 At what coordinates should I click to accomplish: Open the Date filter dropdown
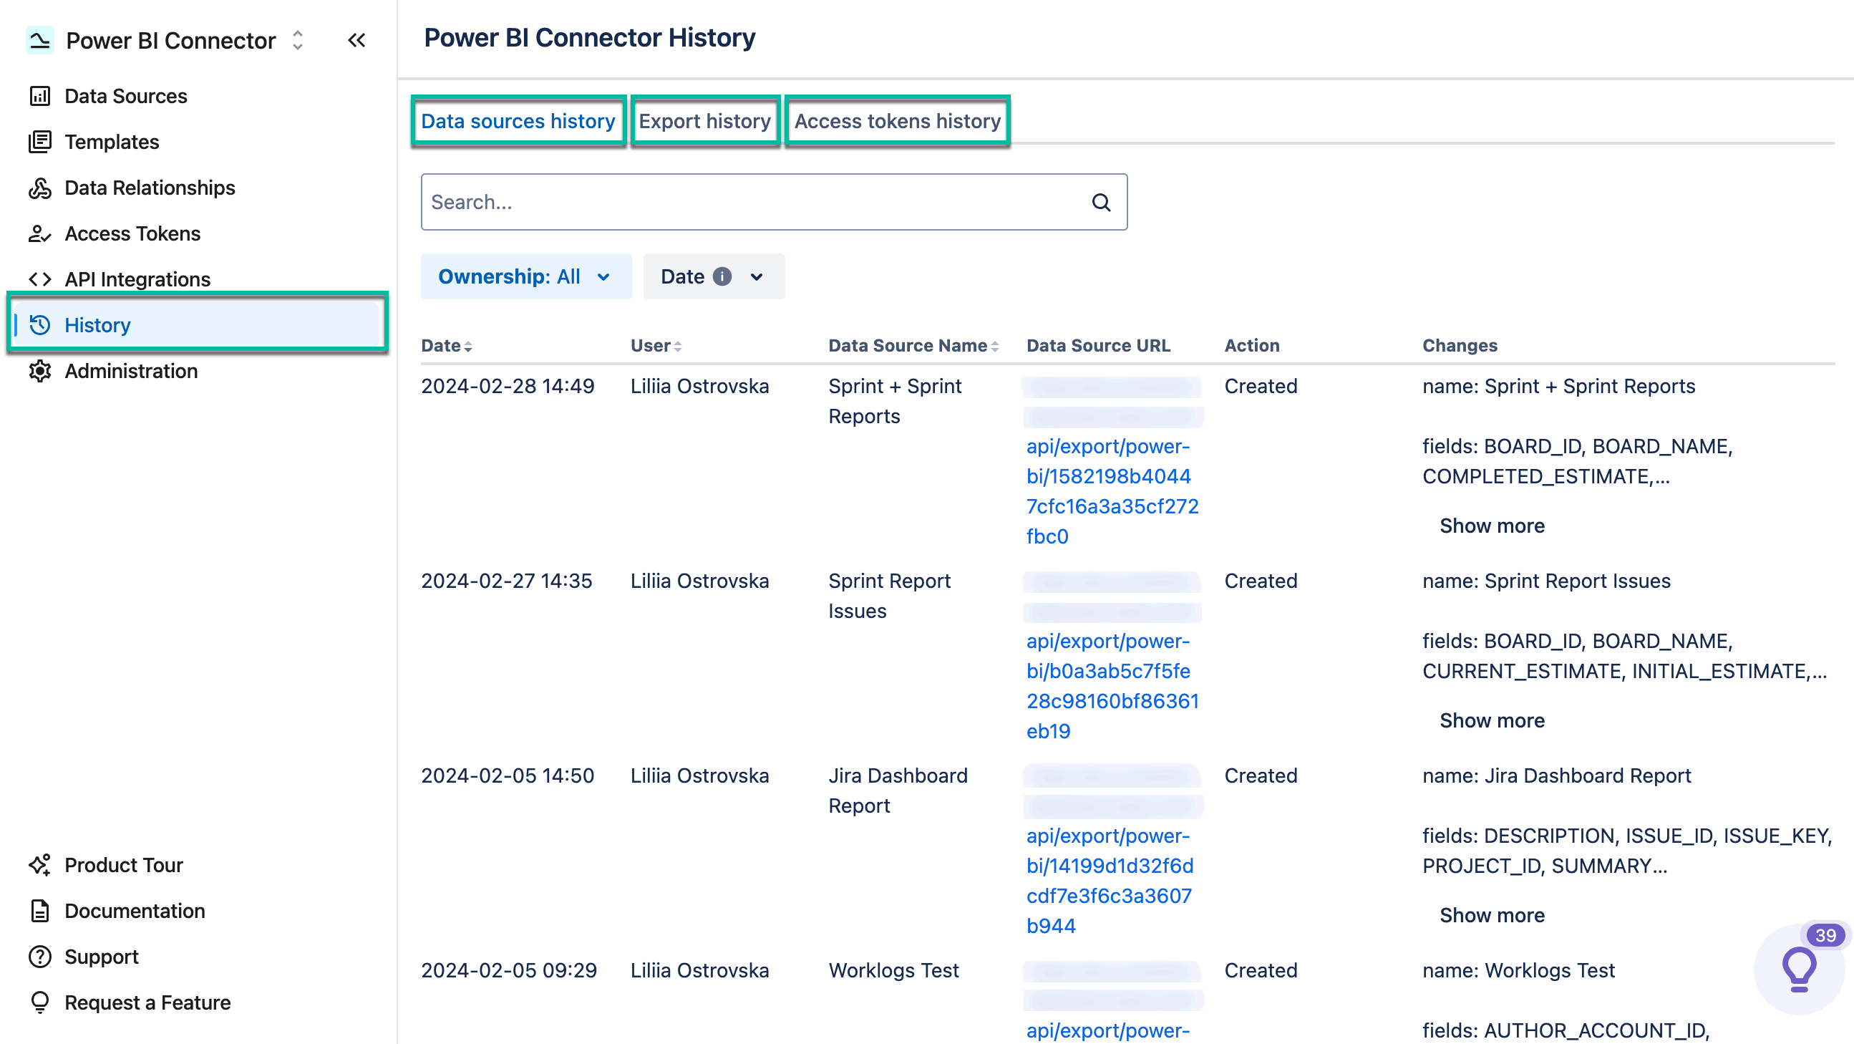[x=713, y=276]
